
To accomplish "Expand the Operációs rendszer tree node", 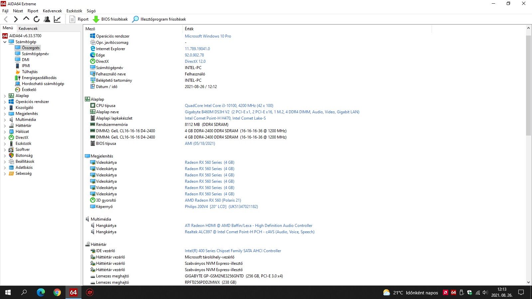I will [x=5, y=102].
